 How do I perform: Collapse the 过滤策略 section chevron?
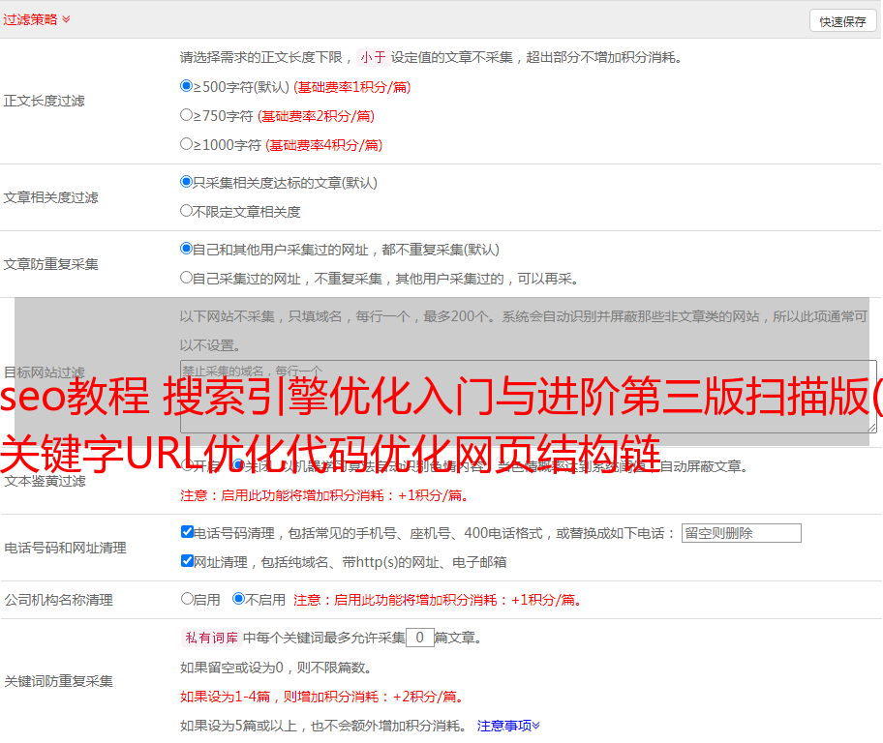(x=66, y=19)
